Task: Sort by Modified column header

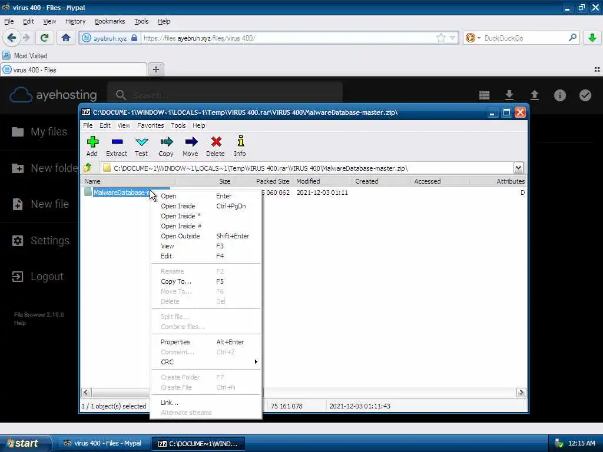Action: tap(322, 181)
